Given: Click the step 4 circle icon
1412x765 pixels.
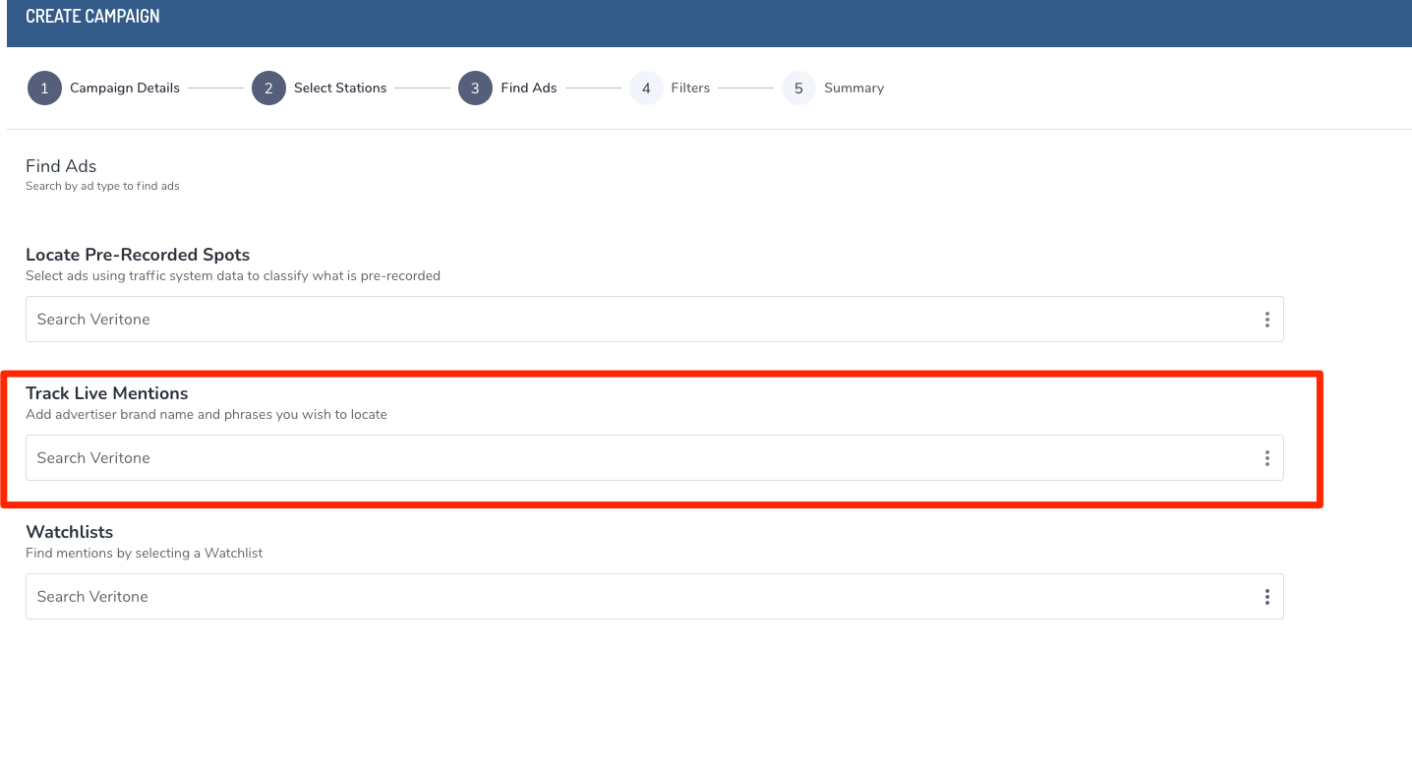Looking at the screenshot, I should pos(646,88).
